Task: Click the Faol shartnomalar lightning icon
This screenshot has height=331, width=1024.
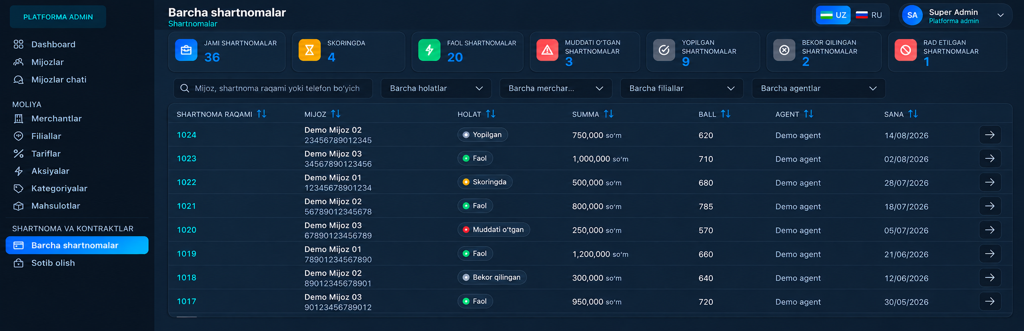Action: [x=429, y=50]
